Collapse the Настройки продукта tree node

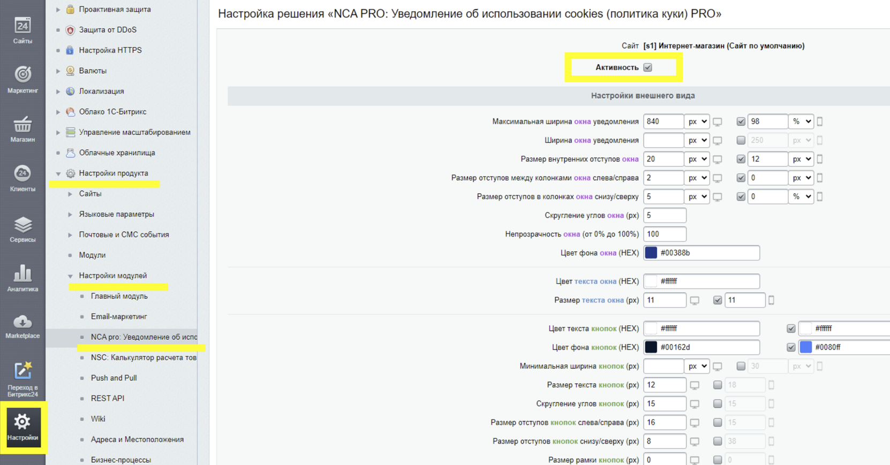(58, 173)
